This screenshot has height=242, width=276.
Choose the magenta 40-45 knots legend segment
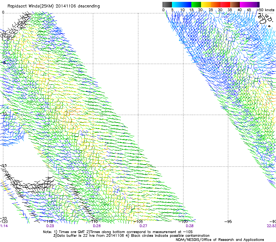245,4
